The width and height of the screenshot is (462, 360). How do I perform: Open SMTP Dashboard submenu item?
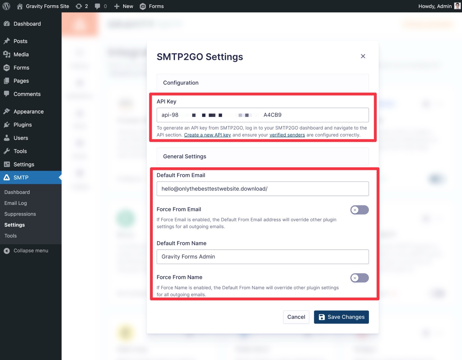pyautogui.click(x=17, y=192)
